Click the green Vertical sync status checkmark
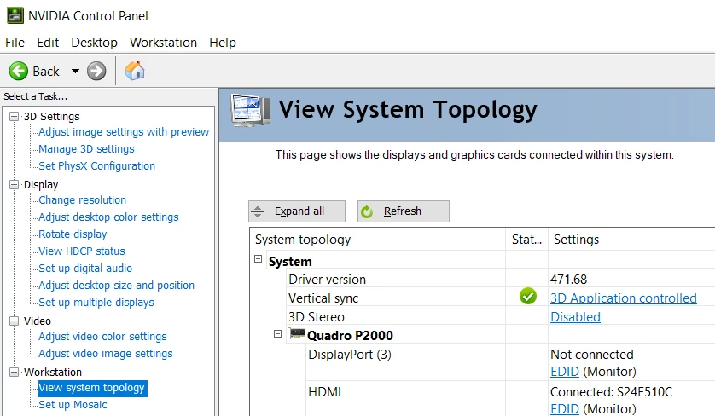Screen dimensions: 715x416 (527, 296)
